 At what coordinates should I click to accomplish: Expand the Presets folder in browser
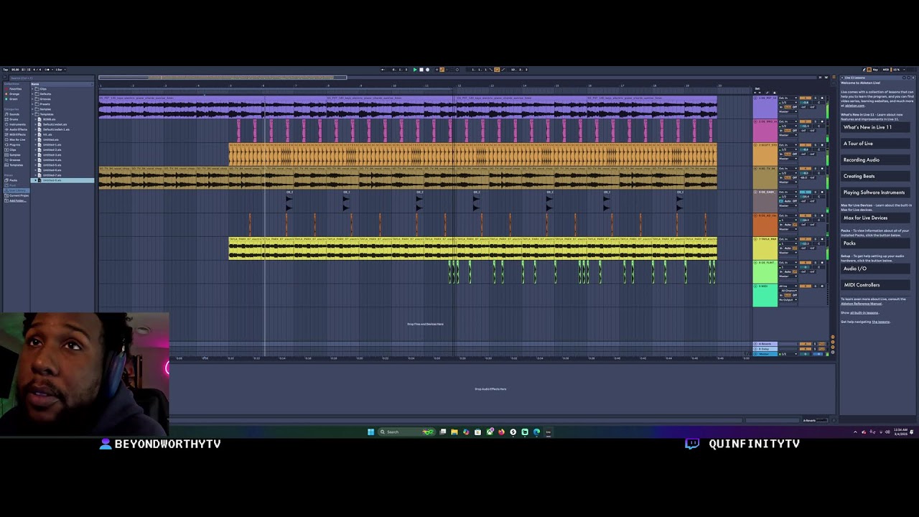tap(32, 104)
